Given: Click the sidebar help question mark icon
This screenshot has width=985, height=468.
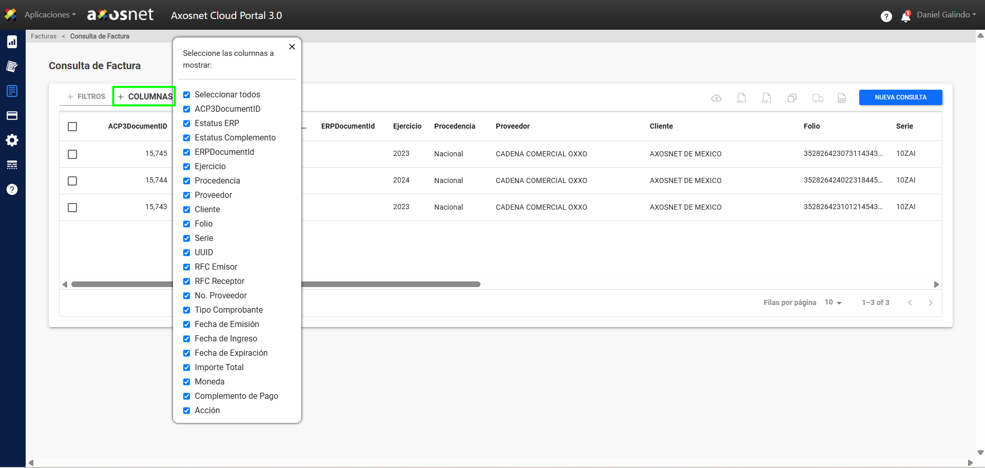Looking at the screenshot, I should click(x=12, y=190).
